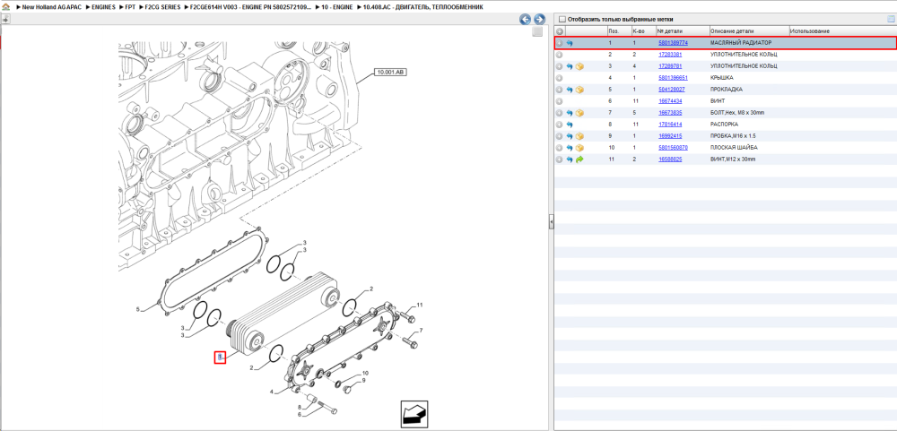Click green arrow icon in ВИНТ M12 row
This screenshot has width=897, height=431.
coord(579,159)
